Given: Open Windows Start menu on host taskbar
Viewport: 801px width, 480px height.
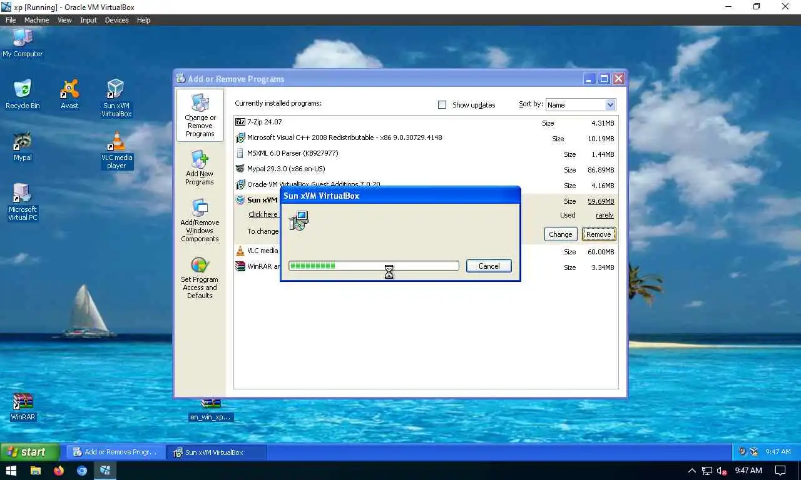Looking at the screenshot, I should 11,471.
